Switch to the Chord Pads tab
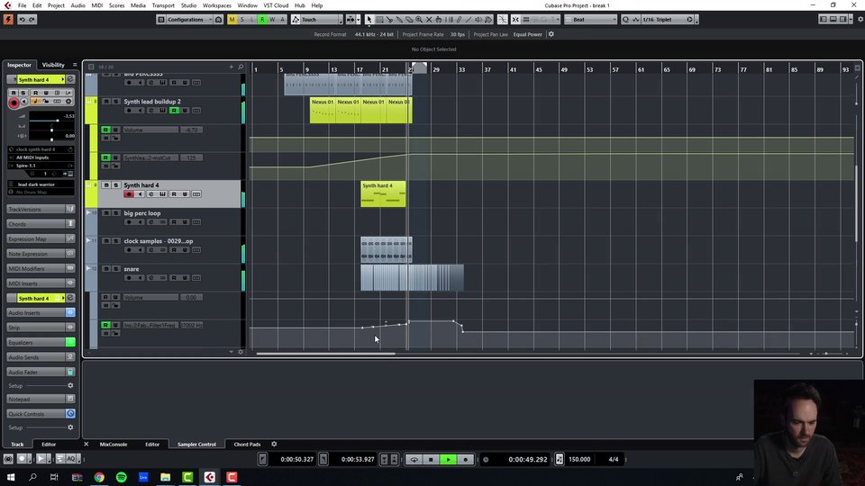Image resolution: width=865 pixels, height=486 pixels. click(x=247, y=444)
